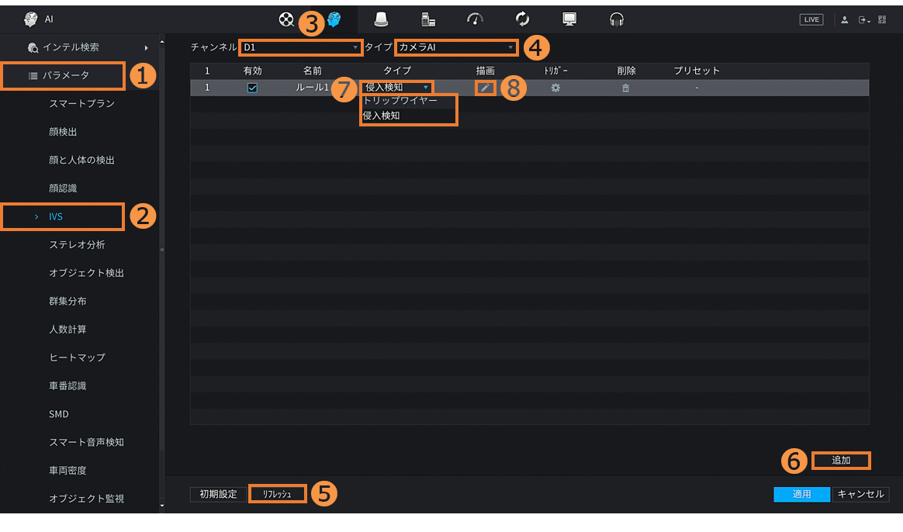Open ヒートマップ in the sidebar
The height and width of the screenshot is (532, 903).
click(x=77, y=358)
